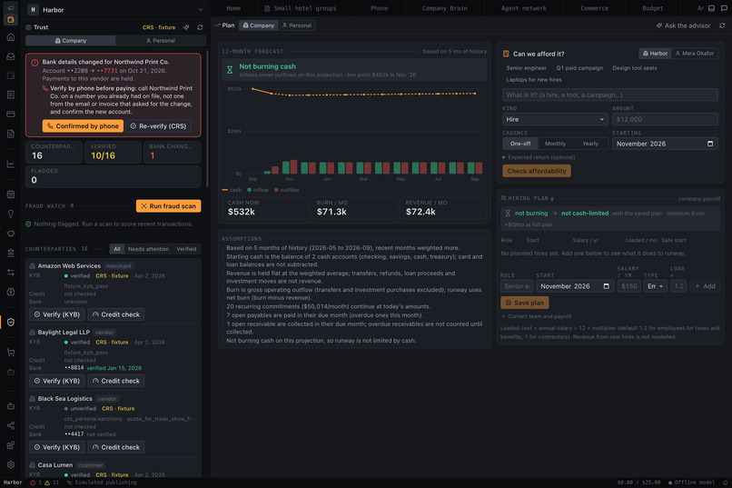This screenshot has height=488, width=732.
Task: Expand Current team and payroll
Action: [537, 316]
